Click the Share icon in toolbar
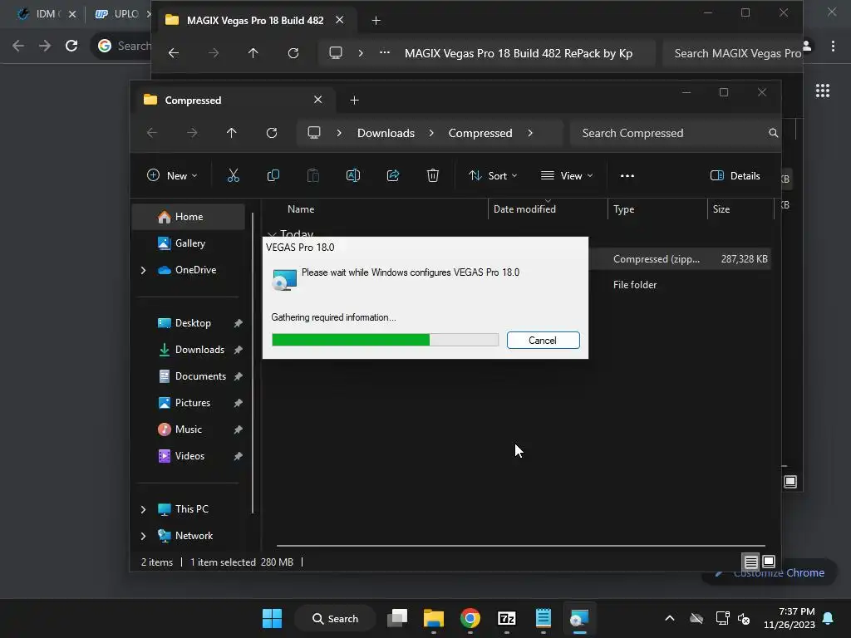Viewport: 851px width, 638px height. point(393,176)
